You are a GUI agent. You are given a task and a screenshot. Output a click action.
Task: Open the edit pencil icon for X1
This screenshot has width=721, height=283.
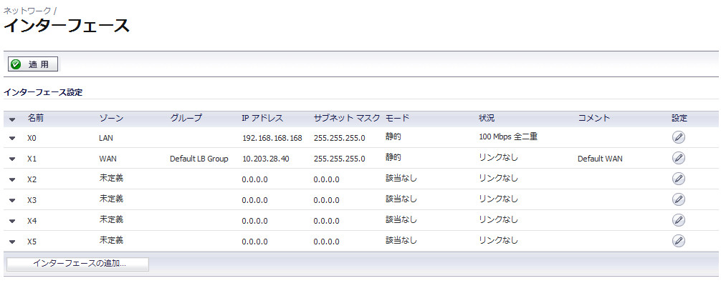(678, 158)
